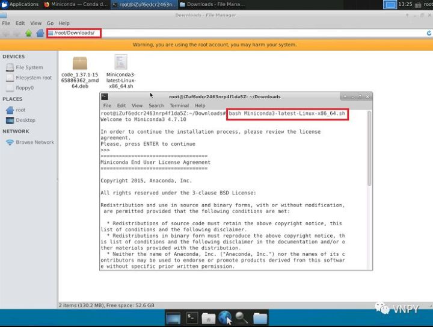433x327 pixels.
Task: Click the terminal vertical scrollbar thumb
Action: tap(369, 148)
